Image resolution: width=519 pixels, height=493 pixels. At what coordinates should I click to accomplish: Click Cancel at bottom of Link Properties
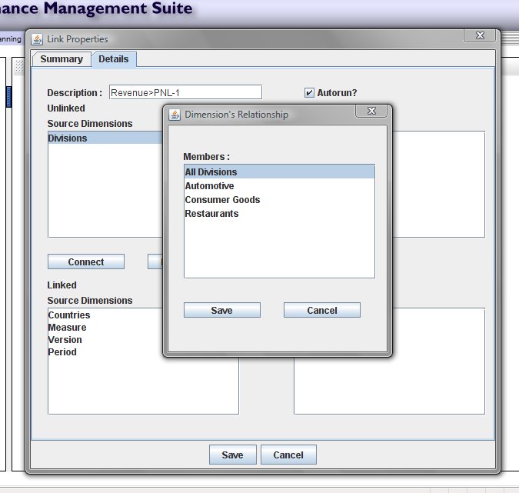pos(288,455)
